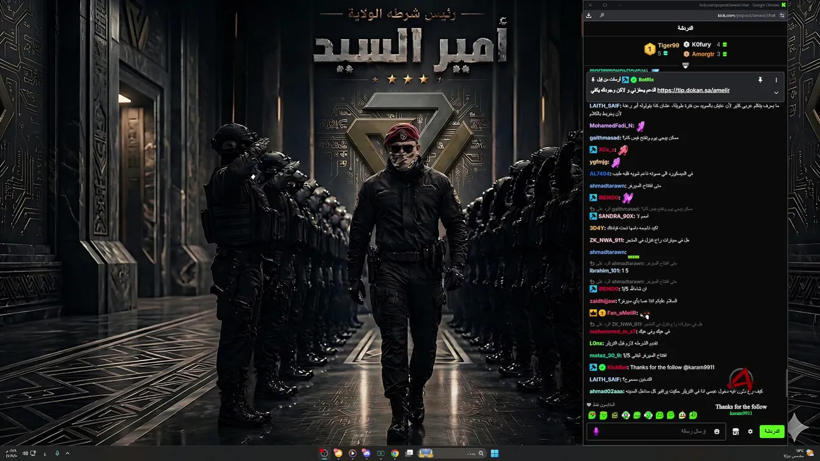
Task: Select Tiger99 on the gift leaderboard
Action: (x=668, y=45)
